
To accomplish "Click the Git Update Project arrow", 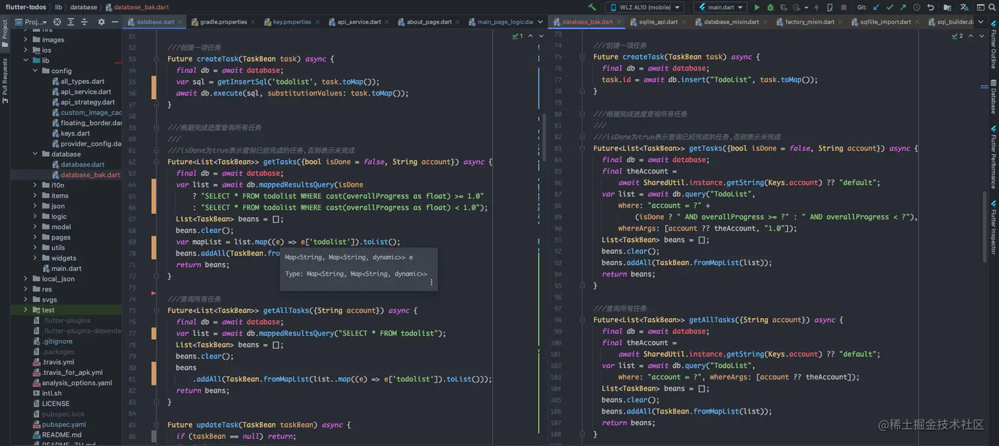I will (x=876, y=7).
